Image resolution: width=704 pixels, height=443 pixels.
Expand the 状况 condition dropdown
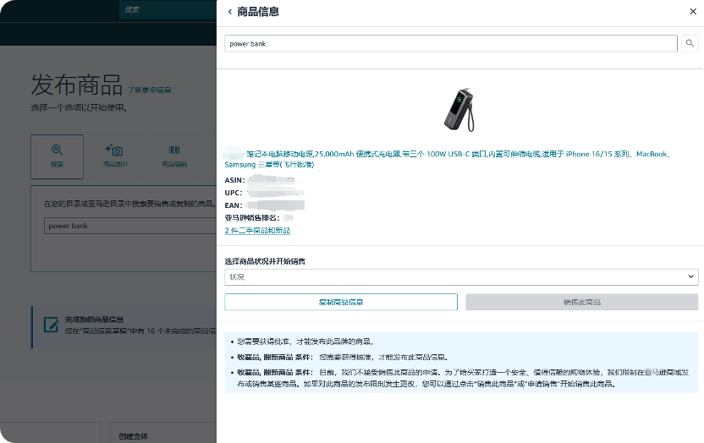tap(461, 276)
